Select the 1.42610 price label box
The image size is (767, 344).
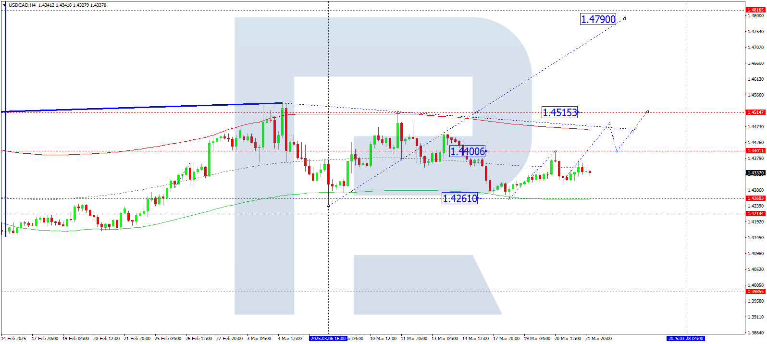[459, 198]
